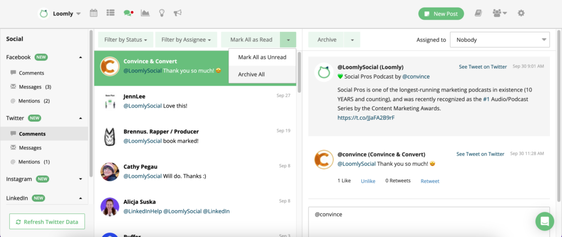562x237 pixels.
Task: Click Brennus. Rapper / Producer avatar
Action: 109,137
